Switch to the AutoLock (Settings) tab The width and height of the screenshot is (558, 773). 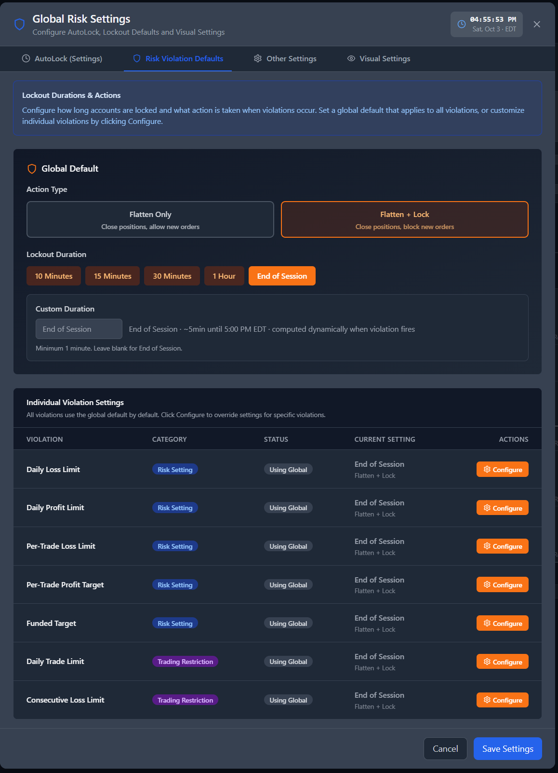click(x=62, y=59)
